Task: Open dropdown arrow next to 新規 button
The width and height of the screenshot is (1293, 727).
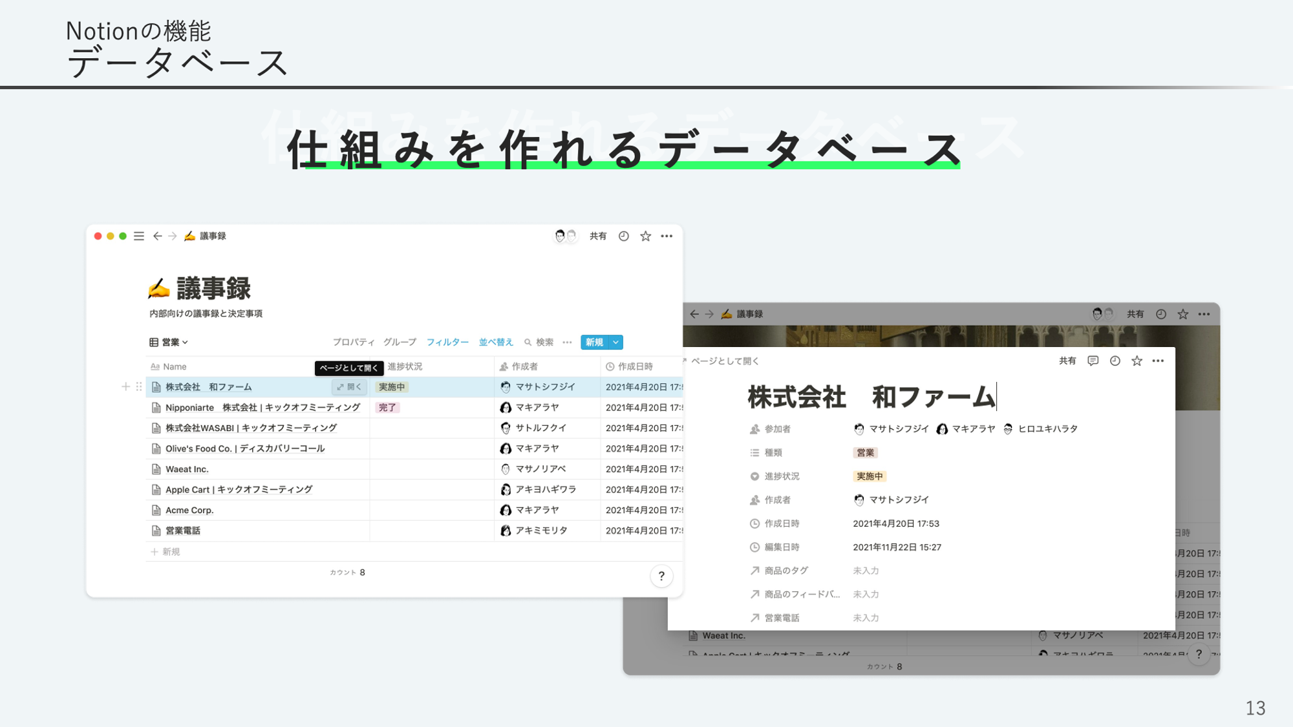Action: (616, 342)
